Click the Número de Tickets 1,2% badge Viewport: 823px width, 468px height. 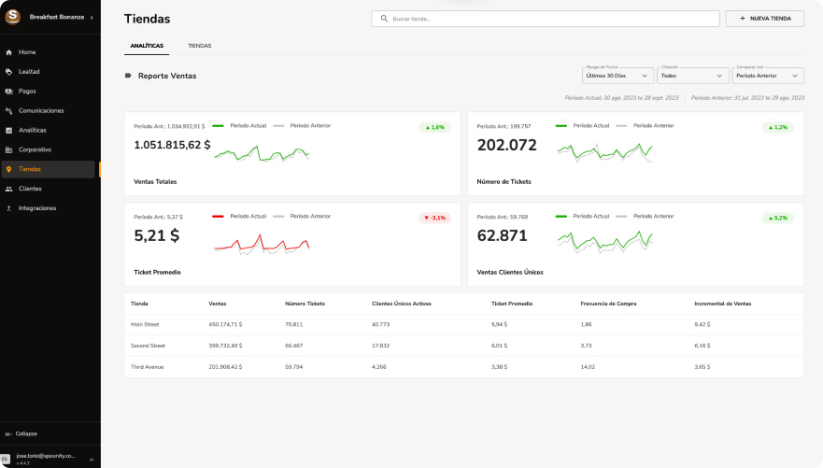click(778, 127)
